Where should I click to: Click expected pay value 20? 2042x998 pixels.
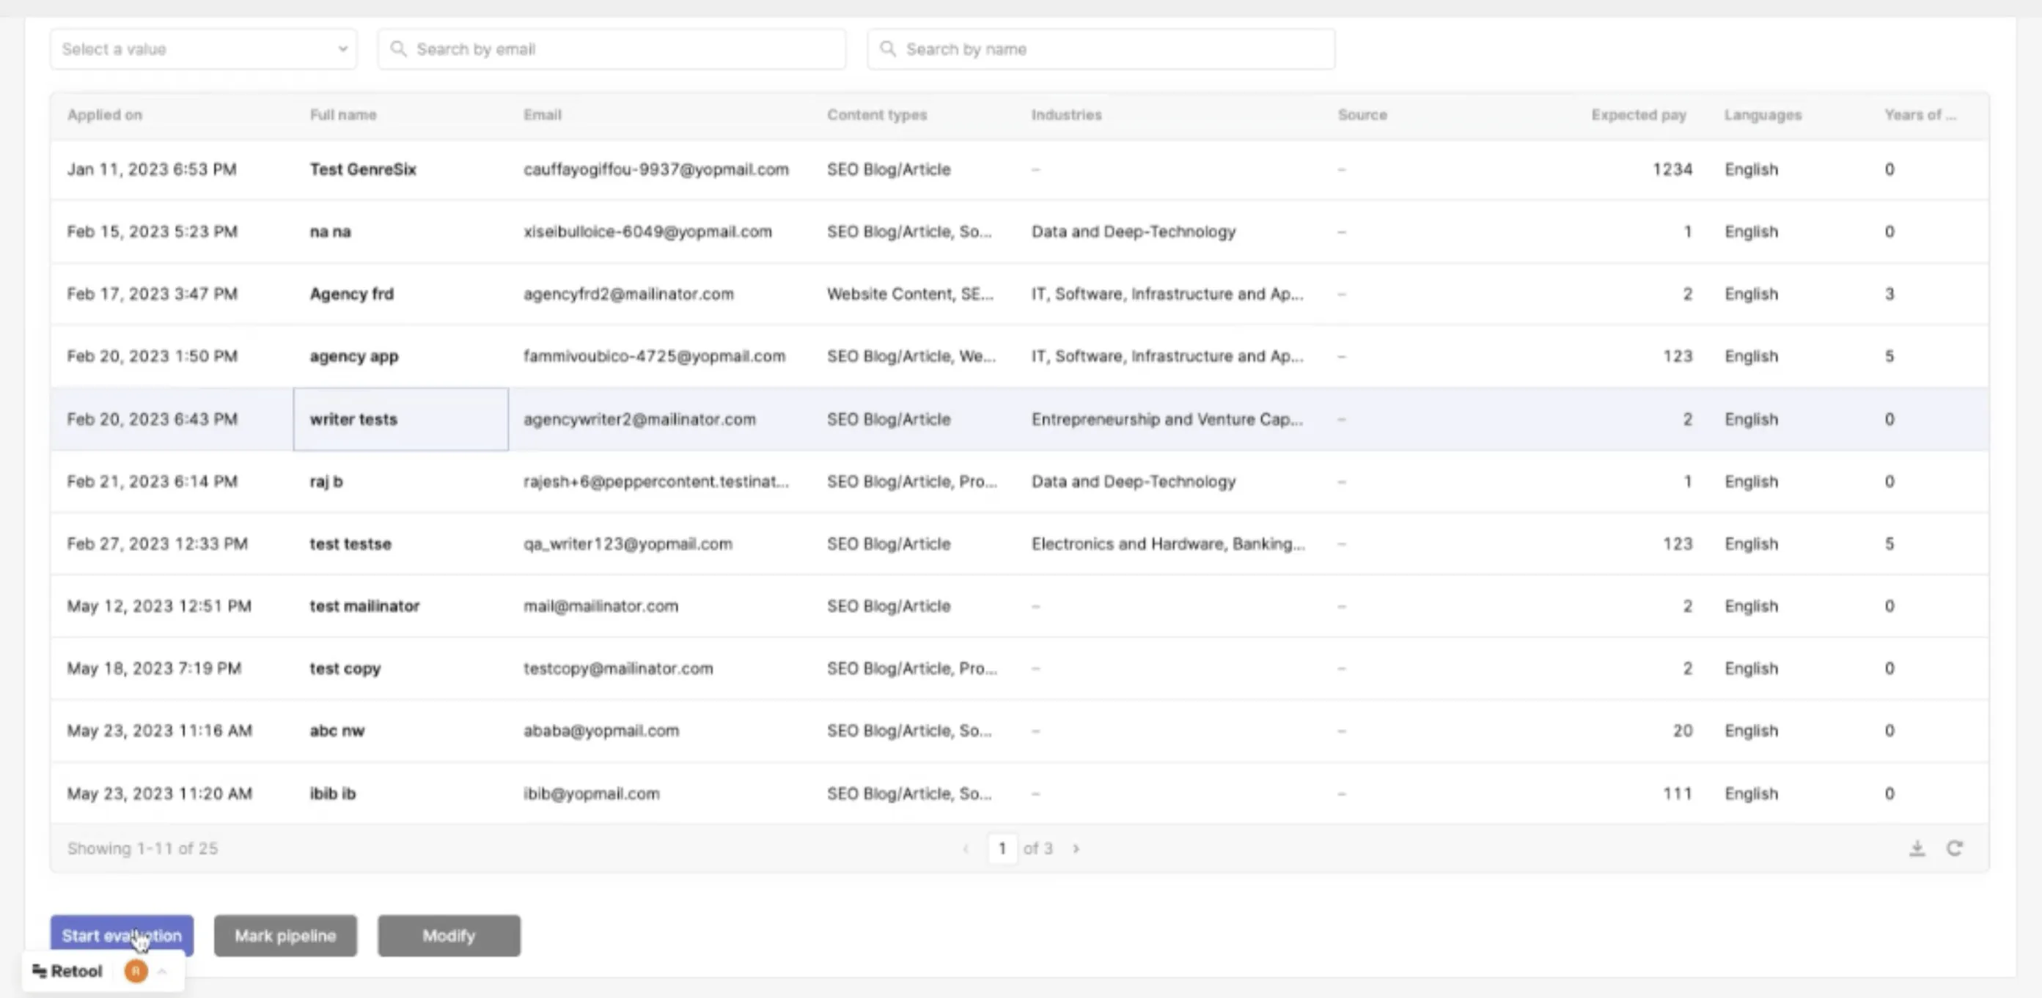click(x=1683, y=731)
